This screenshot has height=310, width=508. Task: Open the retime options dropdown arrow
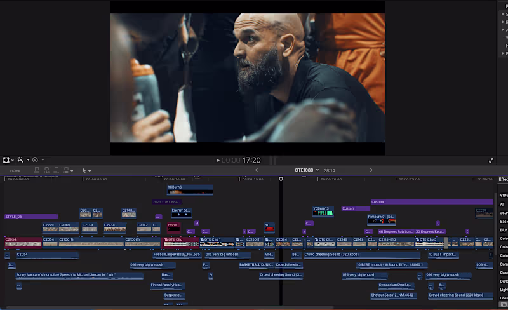[x=43, y=159]
